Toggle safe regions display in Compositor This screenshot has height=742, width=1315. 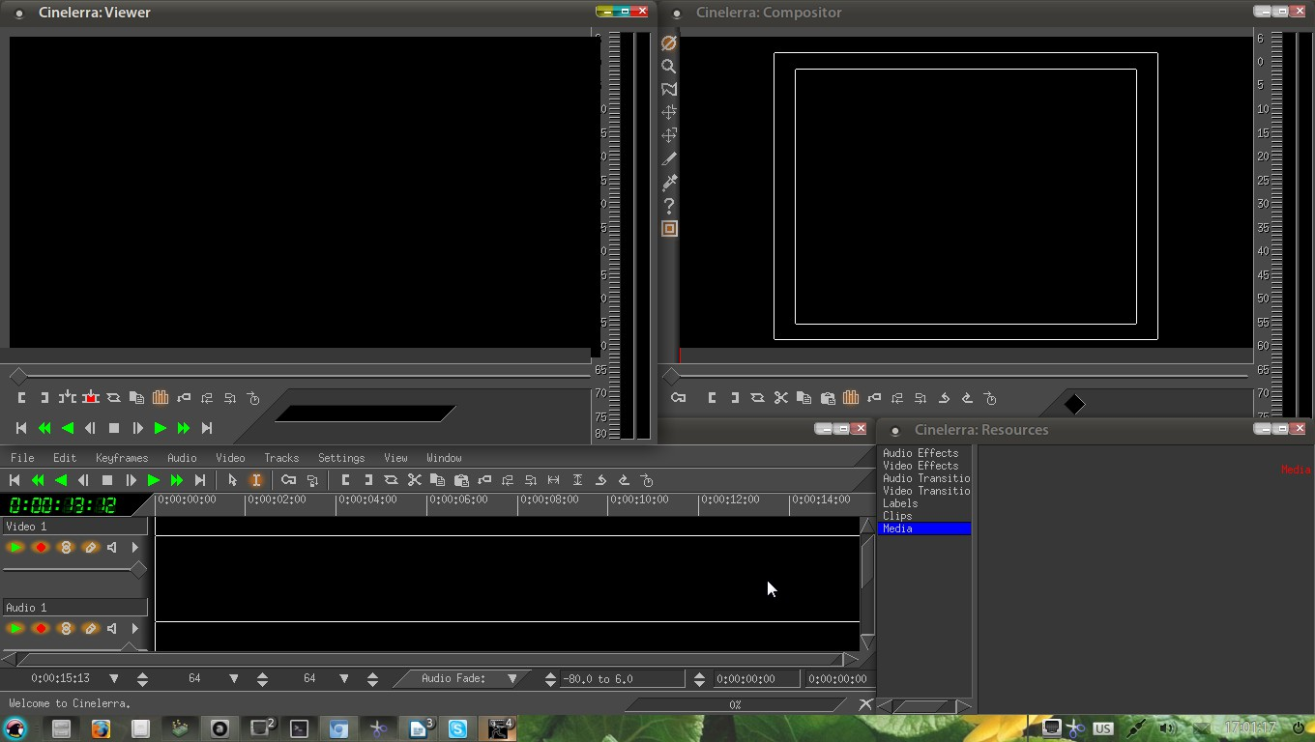(669, 229)
